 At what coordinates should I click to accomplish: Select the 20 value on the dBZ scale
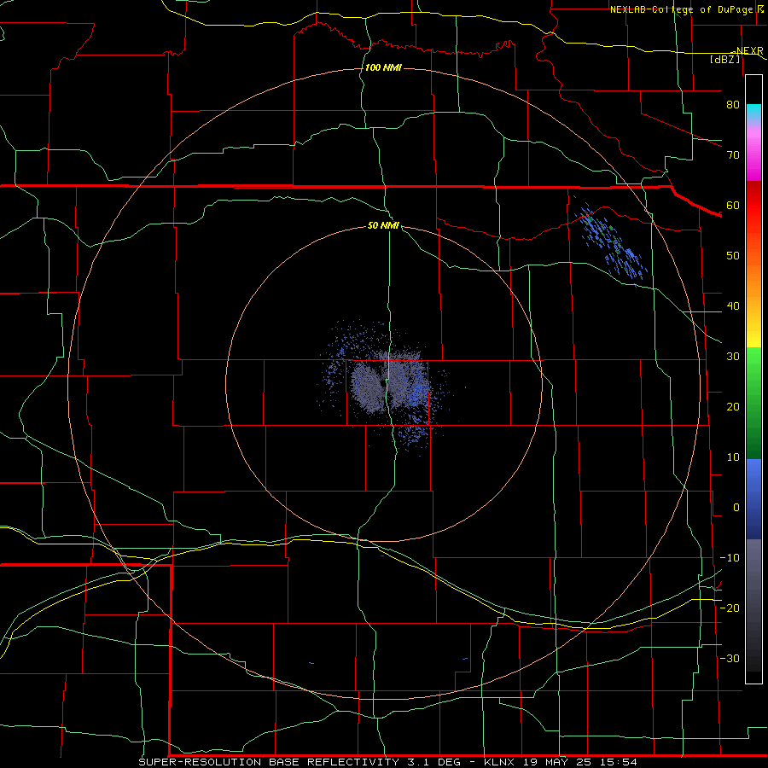733,407
